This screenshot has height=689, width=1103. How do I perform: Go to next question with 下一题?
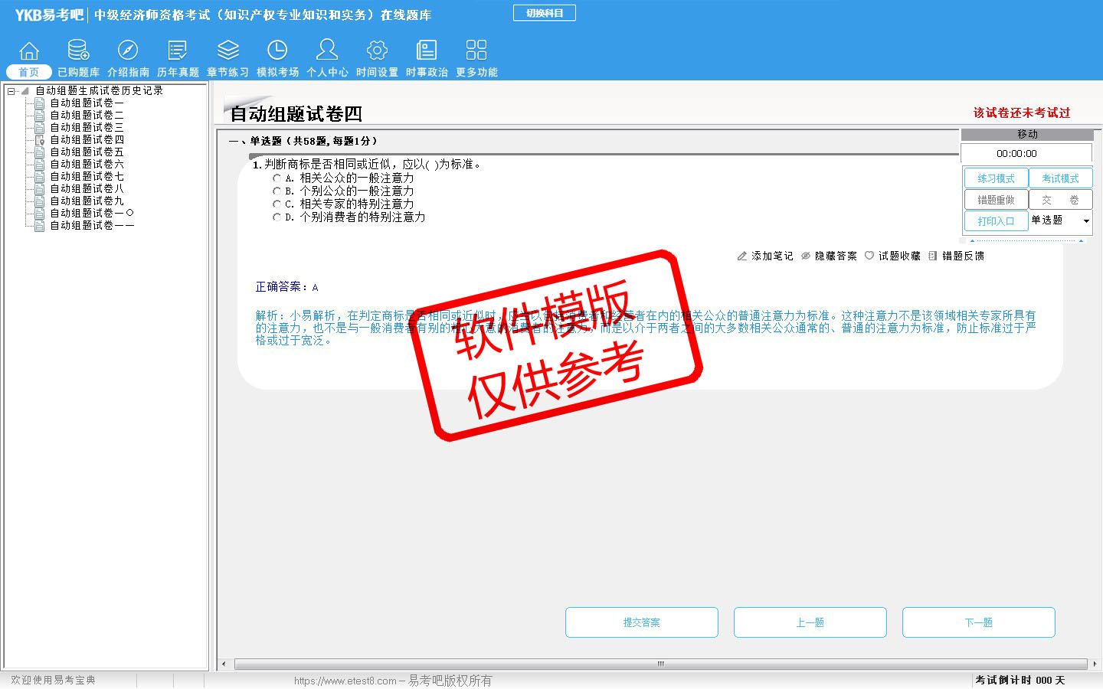pos(978,622)
